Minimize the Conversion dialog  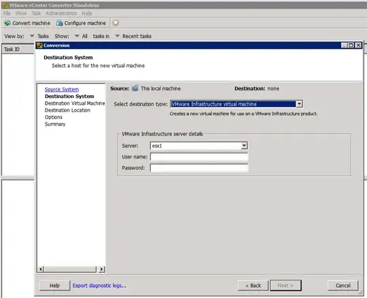(x=344, y=45)
